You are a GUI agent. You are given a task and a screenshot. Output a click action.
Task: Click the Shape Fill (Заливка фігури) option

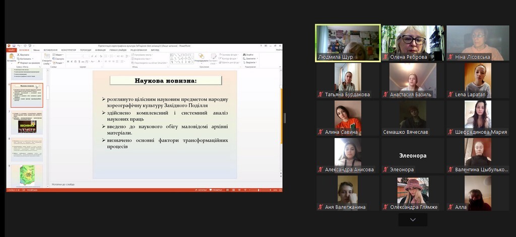(x=230, y=54)
